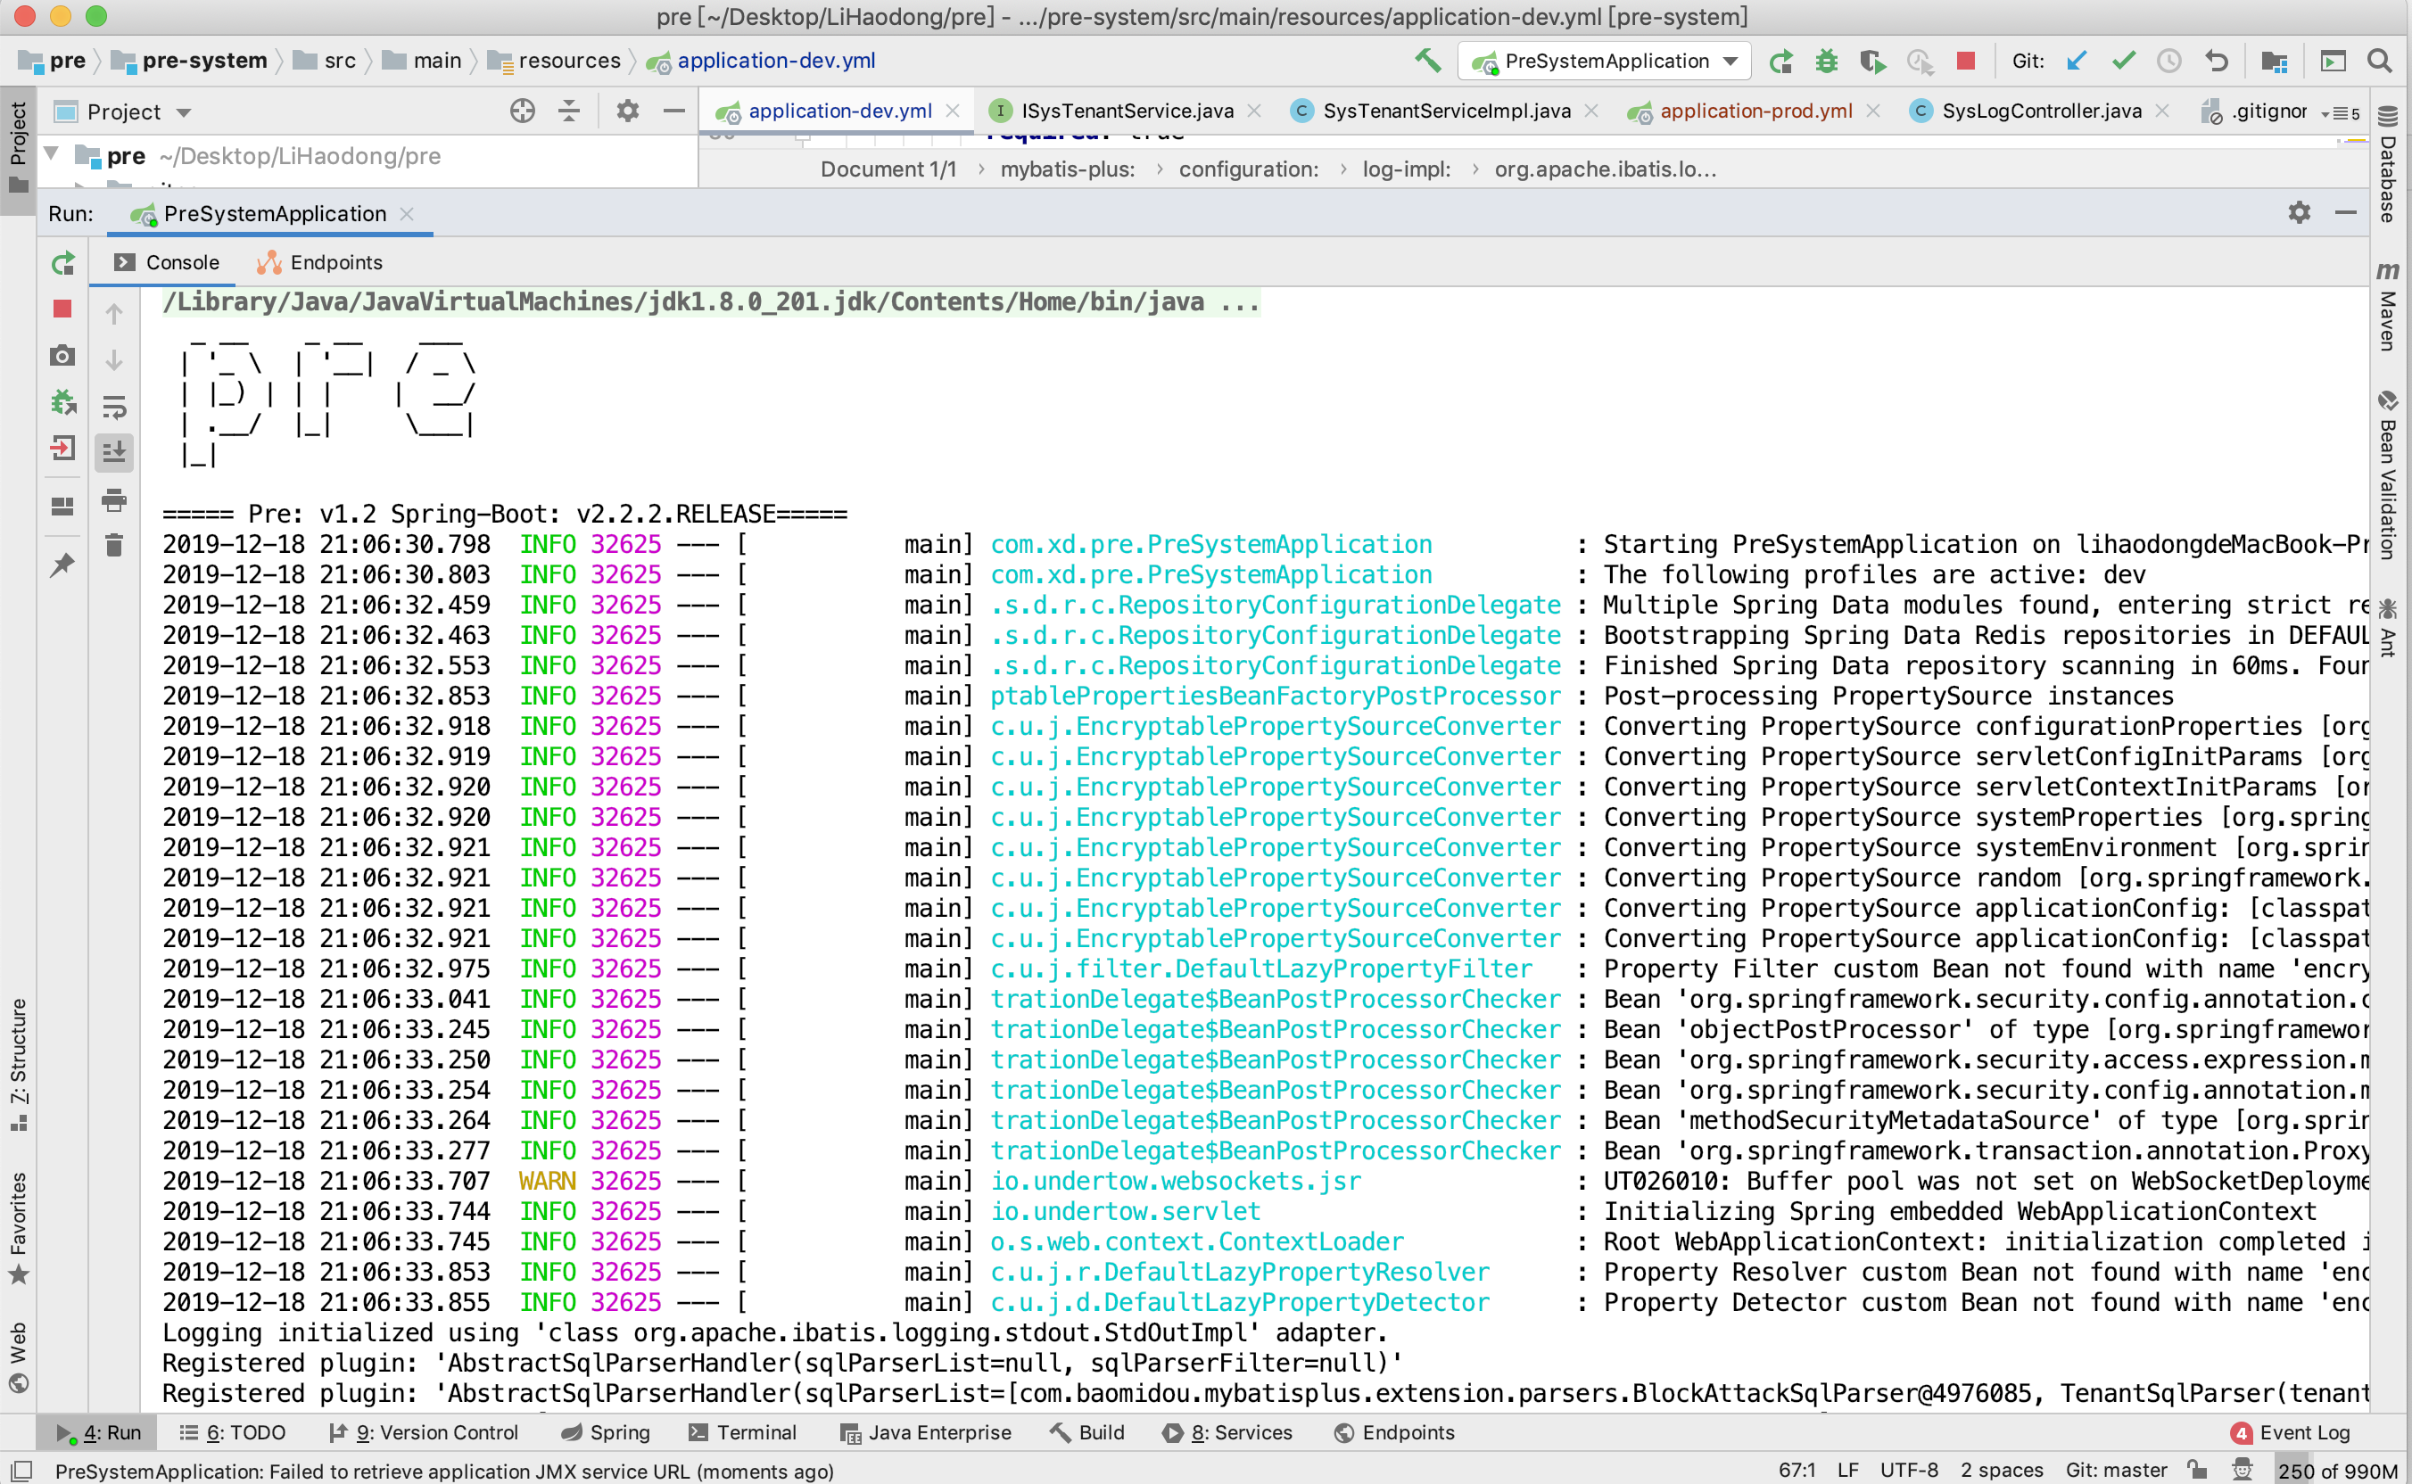Screen dimensions: 2412x1484
Task: Open Services tool window
Action: pyautogui.click(x=1228, y=1432)
